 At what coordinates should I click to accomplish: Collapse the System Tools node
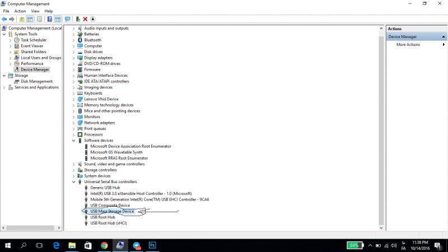4,34
